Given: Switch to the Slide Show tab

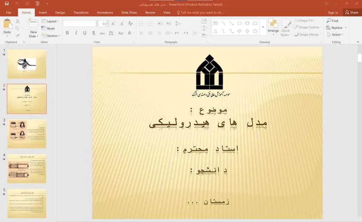Looking at the screenshot, I should pos(129,12).
